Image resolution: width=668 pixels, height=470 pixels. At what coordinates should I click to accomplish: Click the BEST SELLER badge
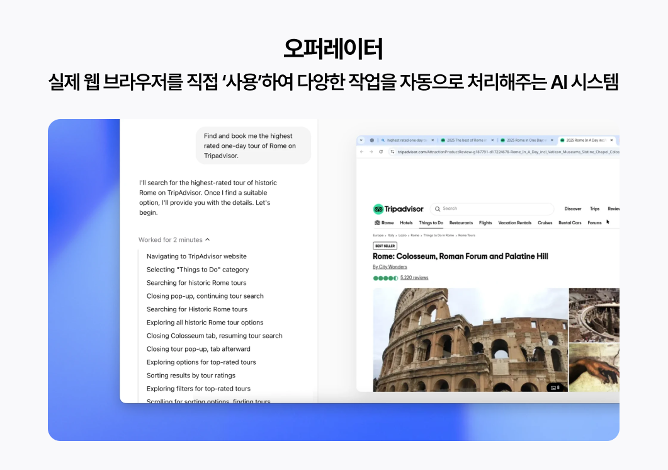385,246
